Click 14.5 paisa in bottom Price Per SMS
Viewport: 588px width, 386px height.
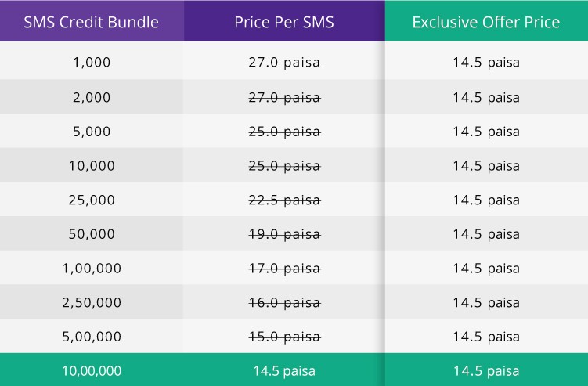284,371
